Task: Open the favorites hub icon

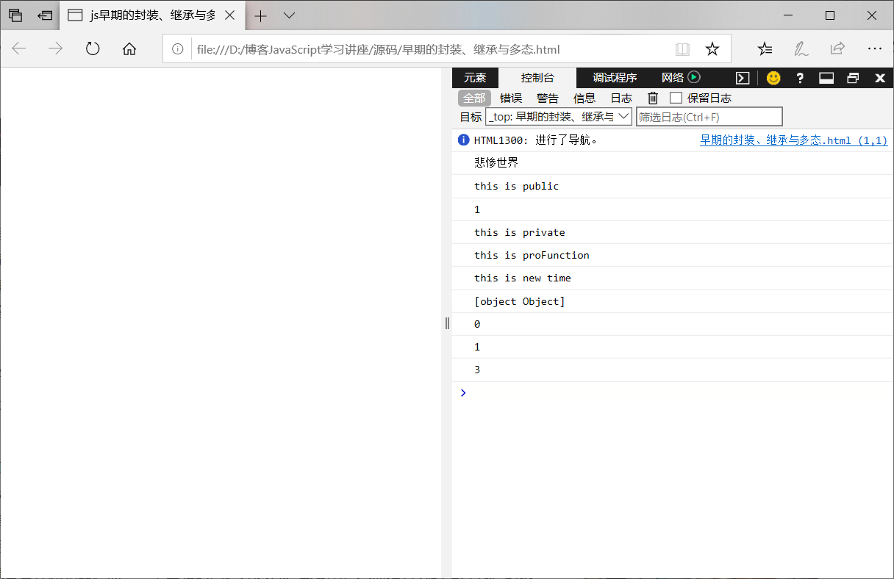Action: click(765, 49)
